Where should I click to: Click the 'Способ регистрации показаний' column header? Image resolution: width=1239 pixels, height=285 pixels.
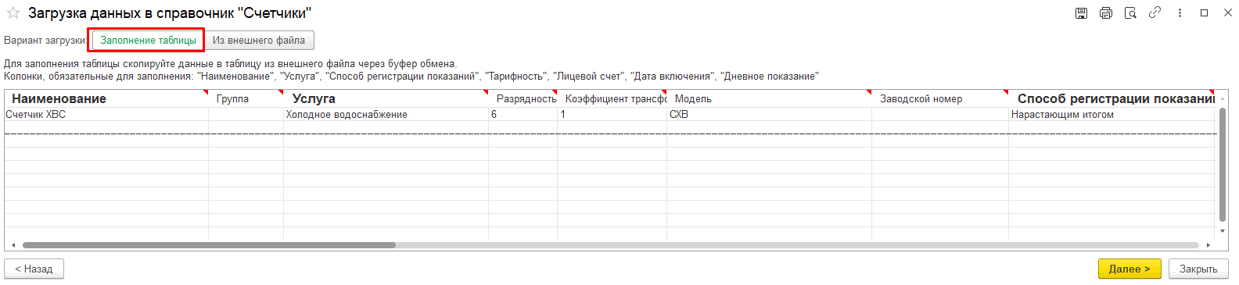1112,98
